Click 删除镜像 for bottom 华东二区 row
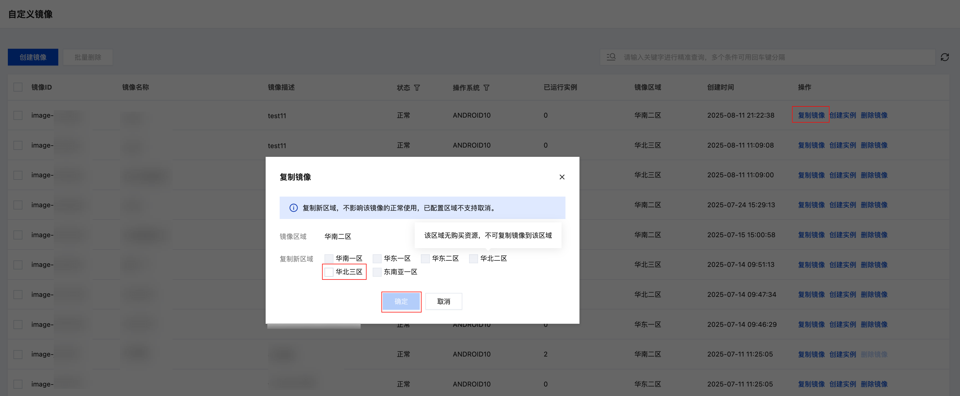This screenshot has height=396, width=960. [x=874, y=384]
